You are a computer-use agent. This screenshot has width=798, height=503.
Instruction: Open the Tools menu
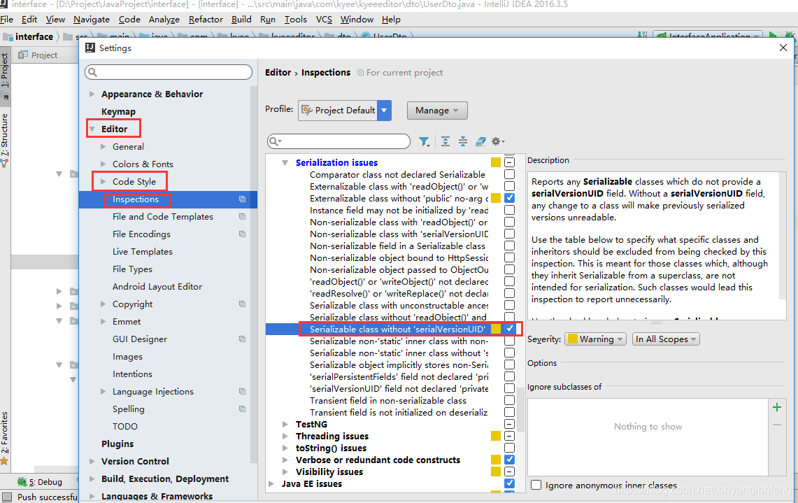pyautogui.click(x=296, y=20)
